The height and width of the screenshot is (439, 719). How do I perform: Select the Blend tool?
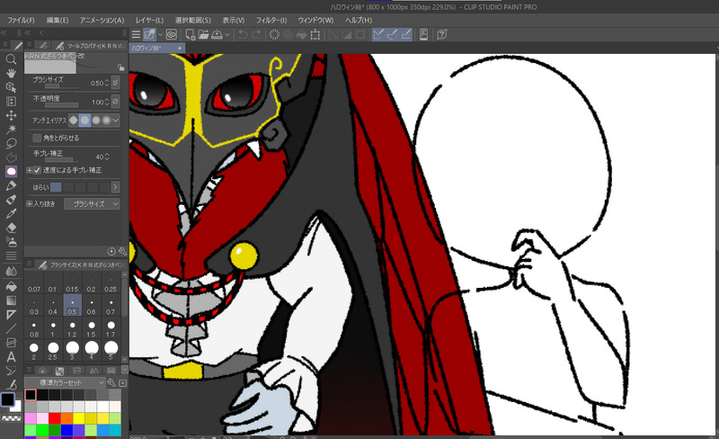pos(11,271)
